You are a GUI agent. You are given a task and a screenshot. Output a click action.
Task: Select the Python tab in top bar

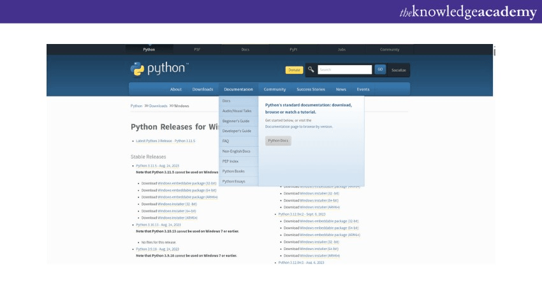click(149, 50)
